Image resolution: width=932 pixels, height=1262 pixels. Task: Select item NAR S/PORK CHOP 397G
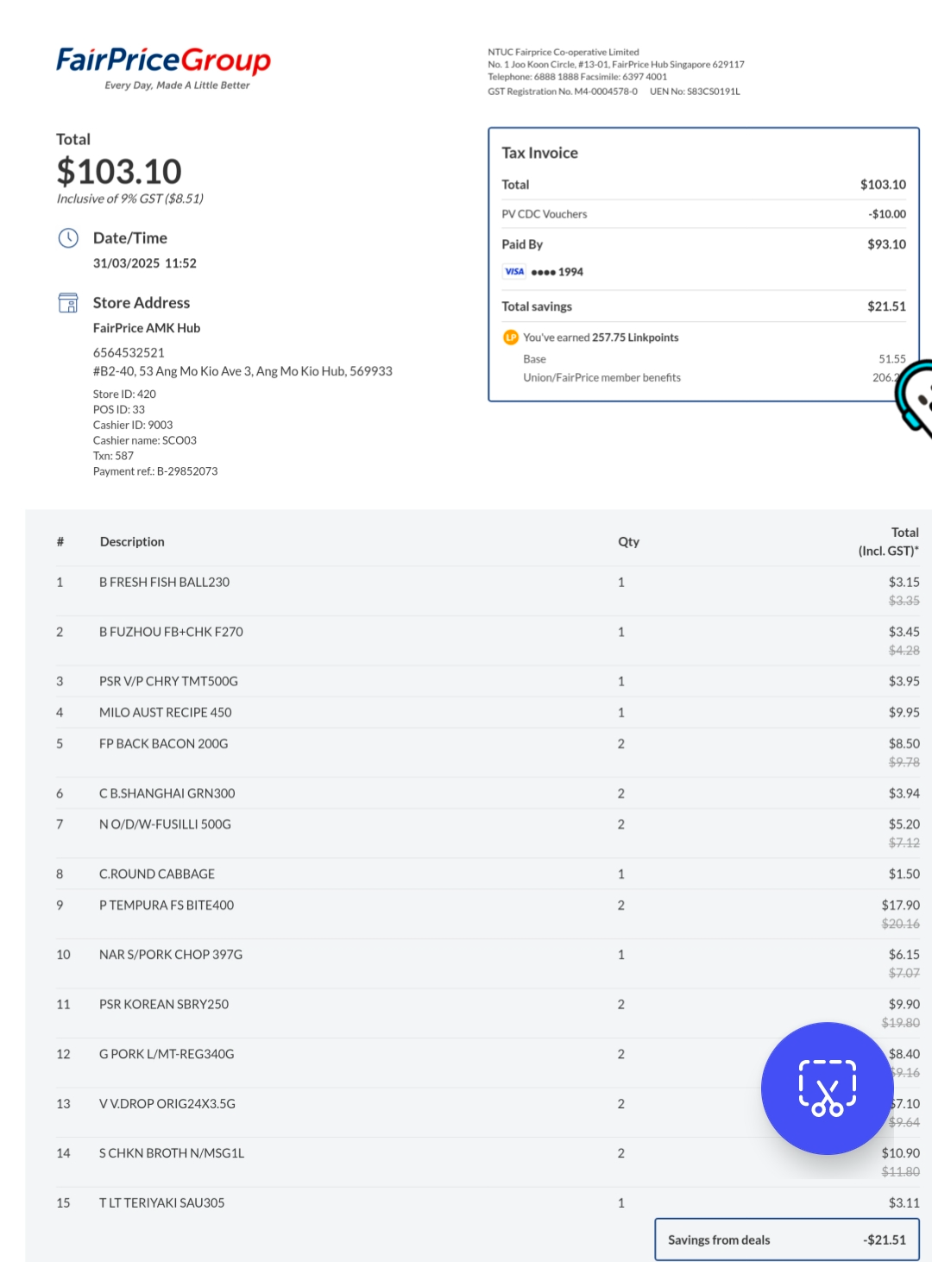point(171,955)
